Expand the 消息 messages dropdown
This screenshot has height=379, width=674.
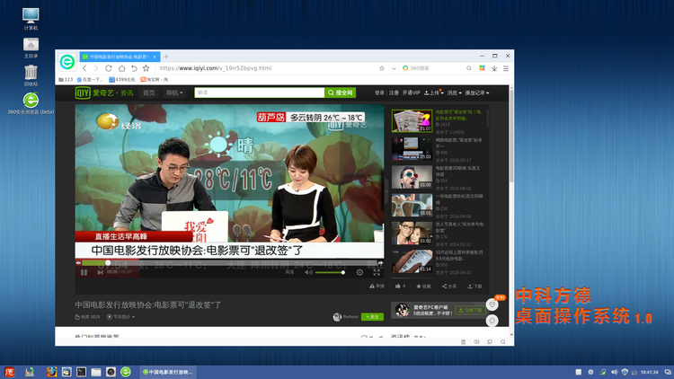pos(454,93)
